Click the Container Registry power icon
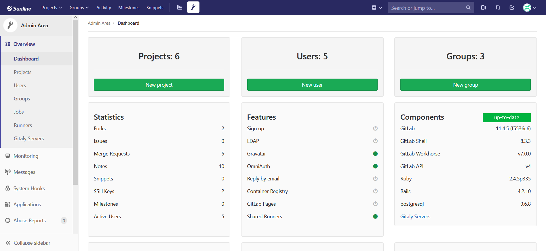 (x=375, y=191)
